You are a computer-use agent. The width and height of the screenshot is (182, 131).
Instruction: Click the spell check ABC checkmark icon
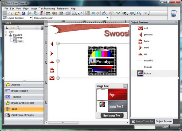118,13
